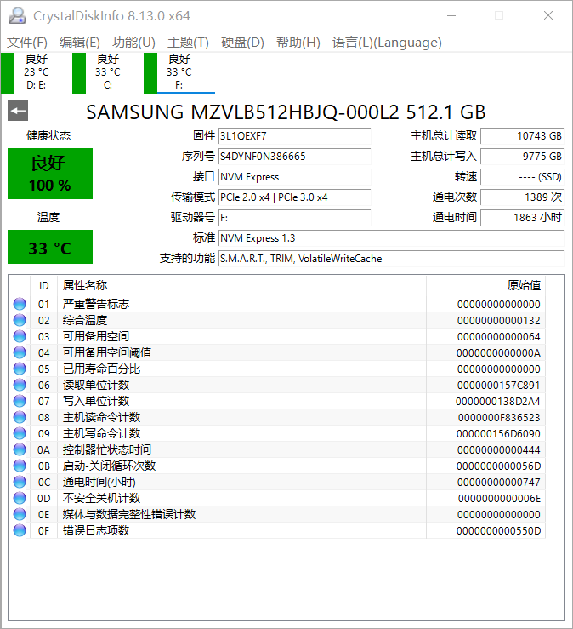573x629 pixels.
Task: Click status orb for 0F 错误日志项数
Action: point(20,530)
